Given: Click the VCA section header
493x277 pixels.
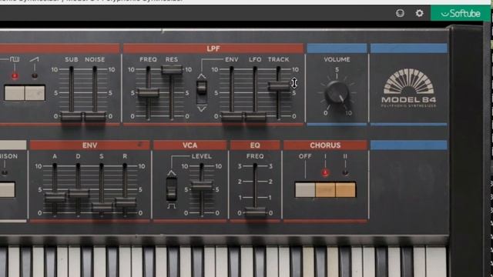Looking at the screenshot, I should [x=190, y=145].
